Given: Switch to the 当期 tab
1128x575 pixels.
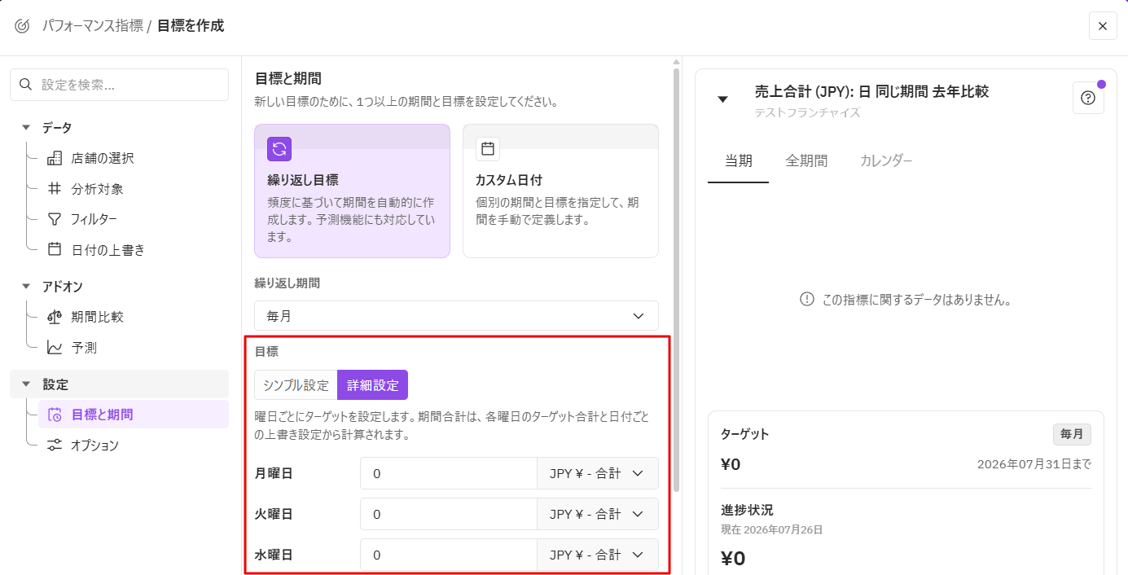Looking at the screenshot, I should tap(738, 160).
